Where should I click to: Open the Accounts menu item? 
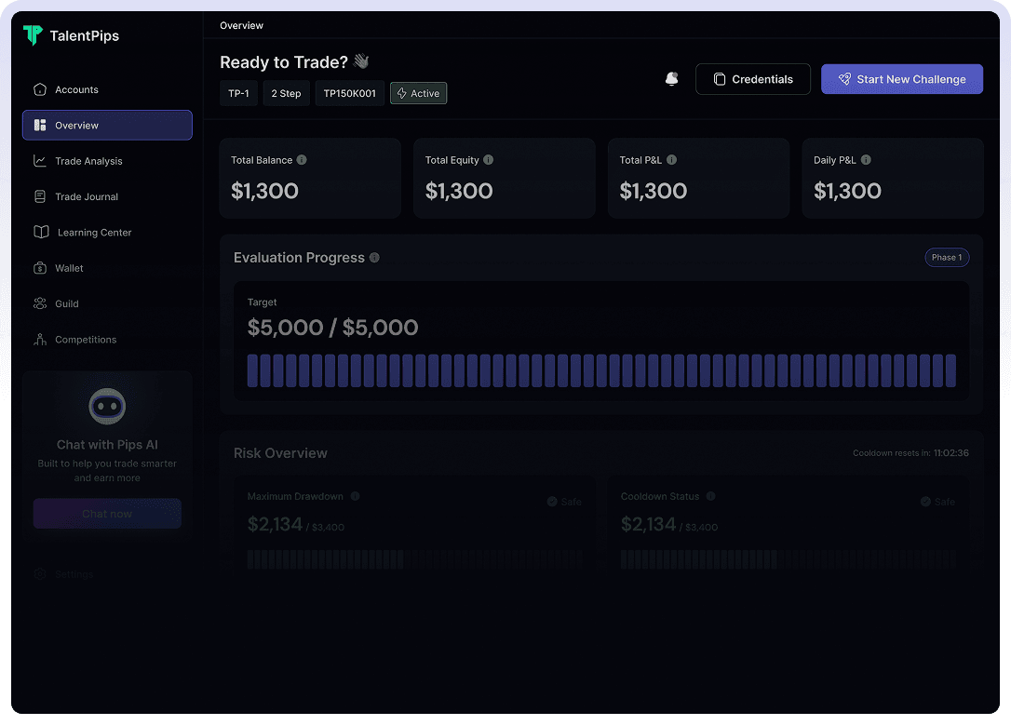tap(107, 89)
